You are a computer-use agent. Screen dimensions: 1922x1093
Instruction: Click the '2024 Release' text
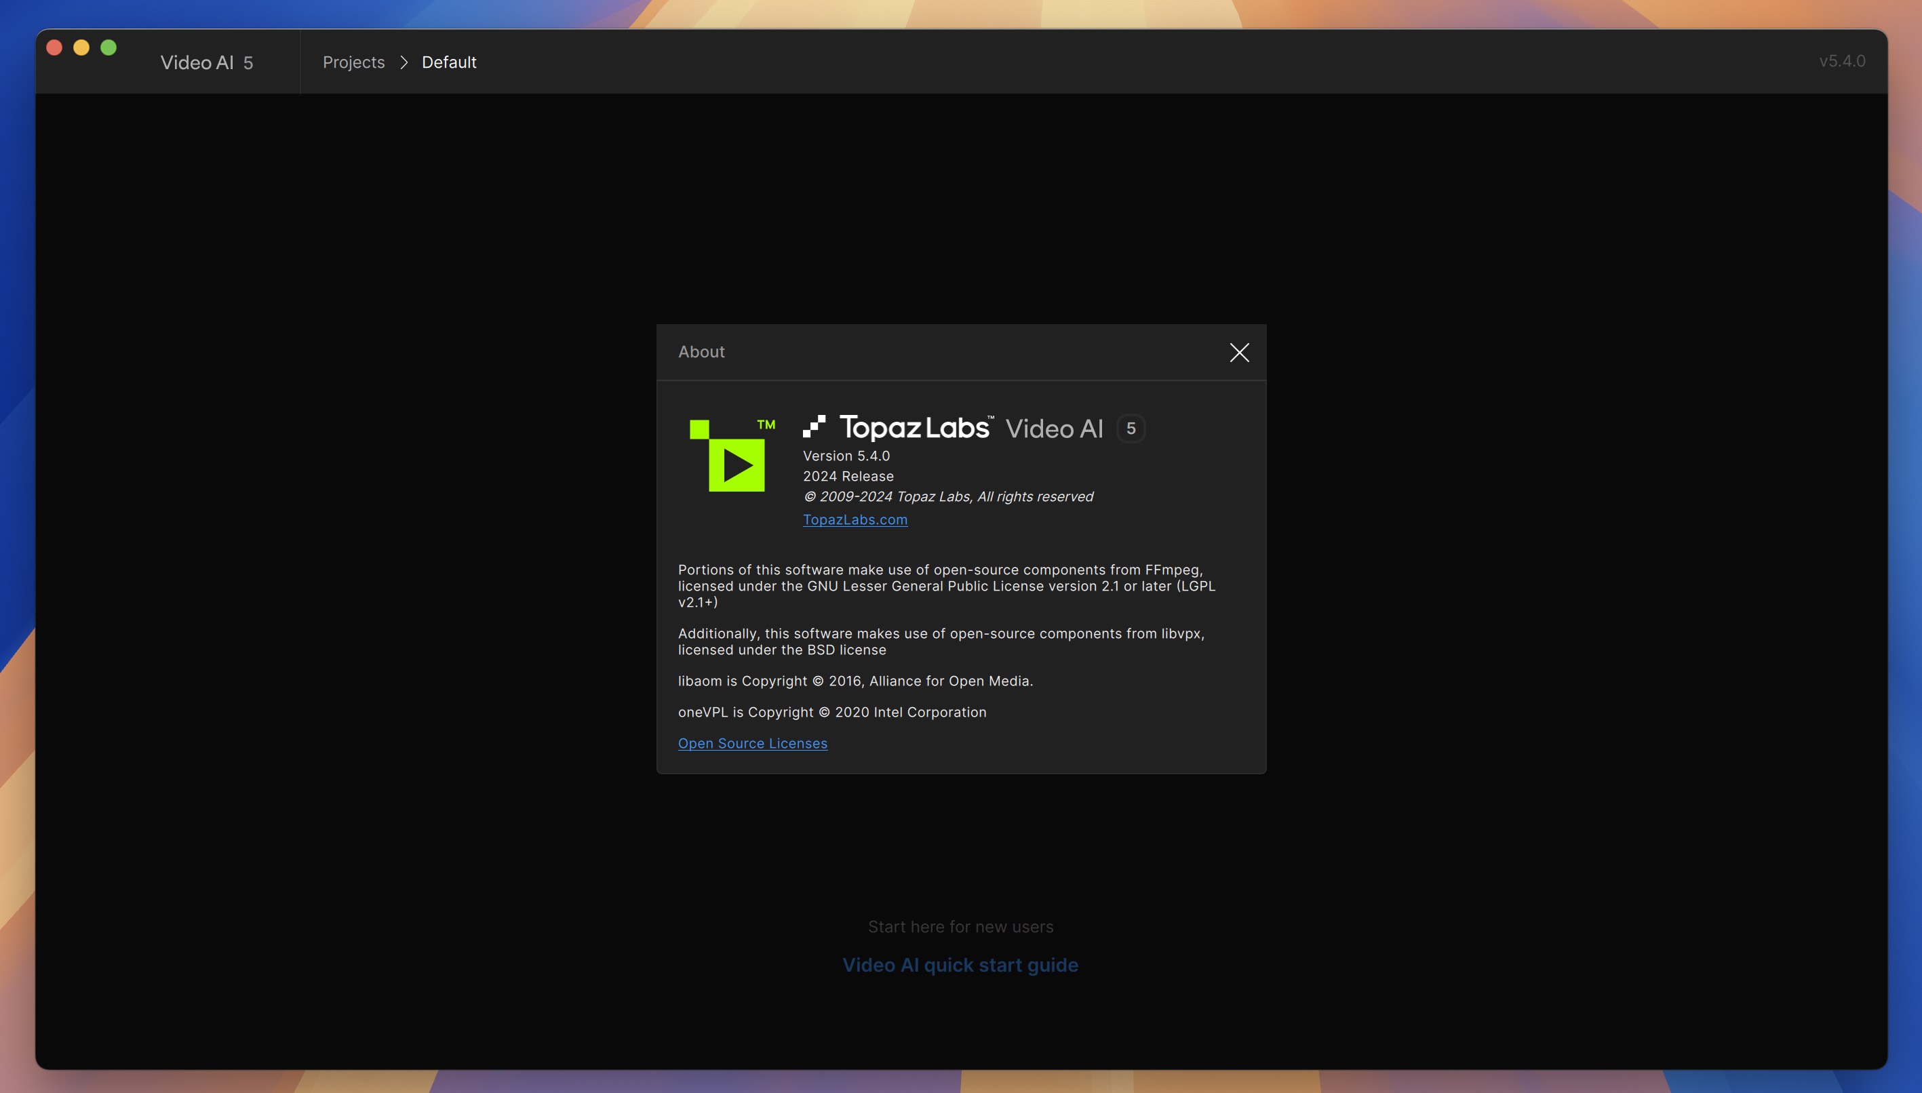point(848,476)
